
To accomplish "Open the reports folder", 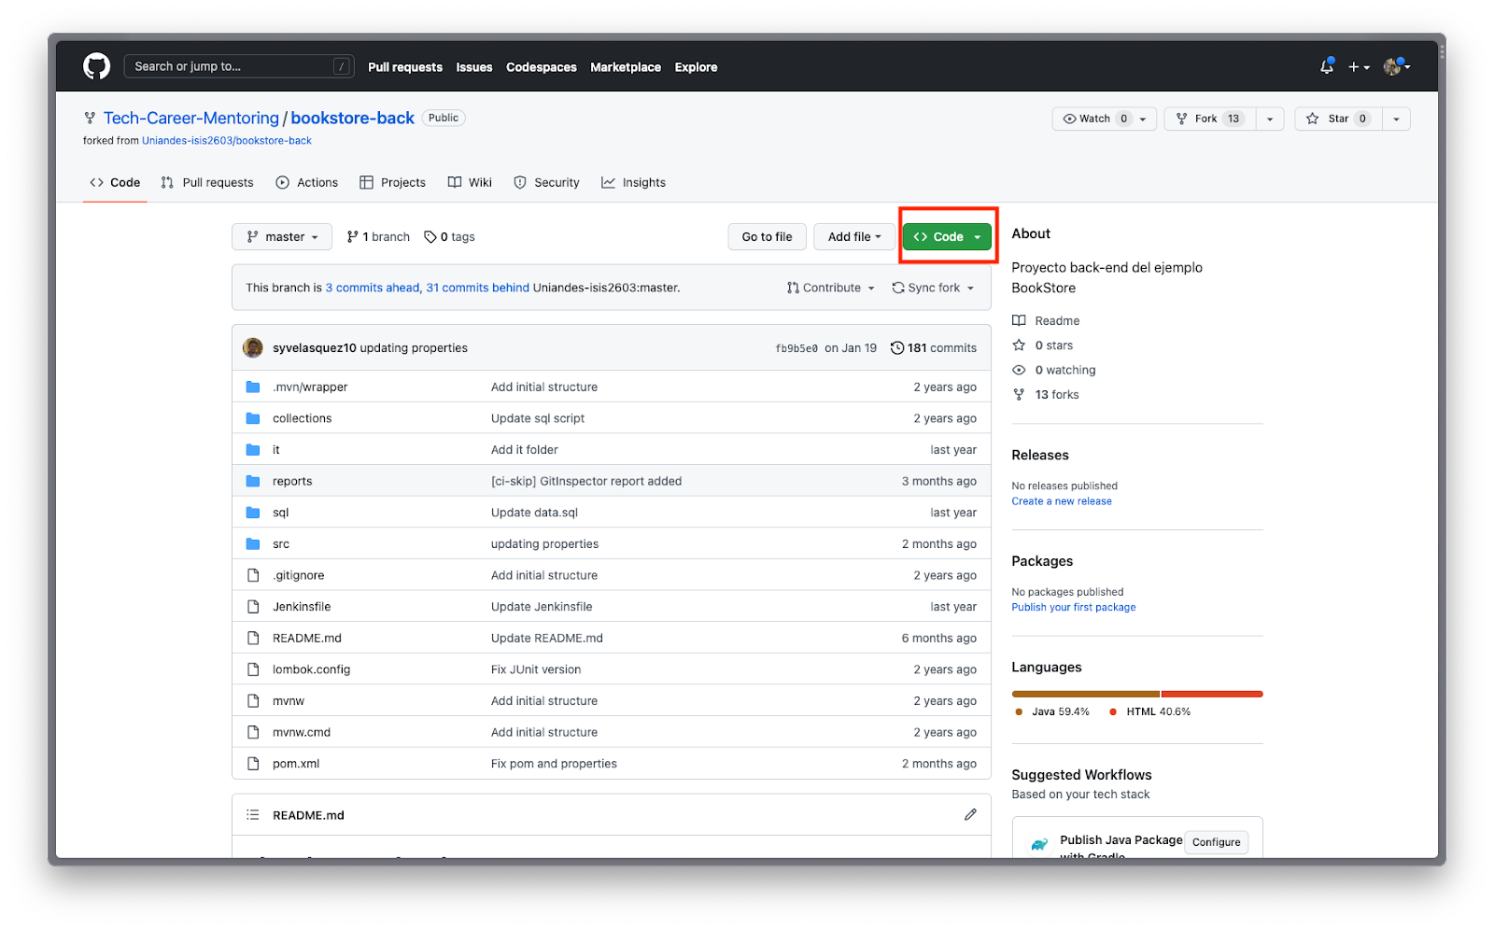I will pos(292,482).
